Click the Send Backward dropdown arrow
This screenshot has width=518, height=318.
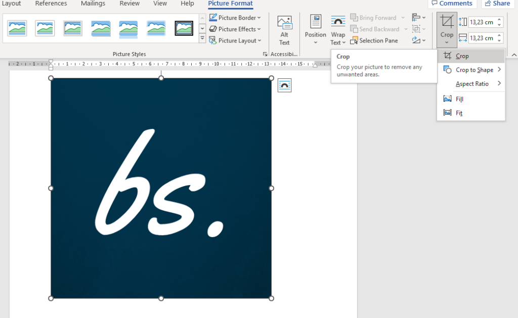pos(406,29)
